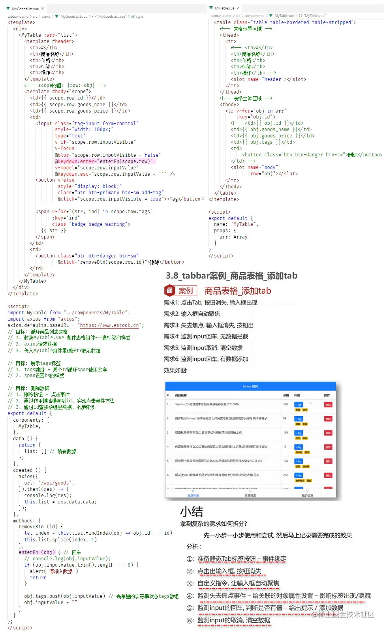Image resolution: width=387 pixels, height=631 pixels.
Task: Click 'import MyTable from' code line
Action: click(x=69, y=313)
